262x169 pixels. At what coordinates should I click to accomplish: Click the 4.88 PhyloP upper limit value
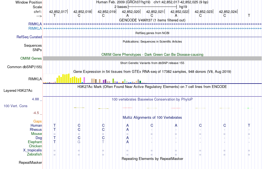click(x=35, y=99)
